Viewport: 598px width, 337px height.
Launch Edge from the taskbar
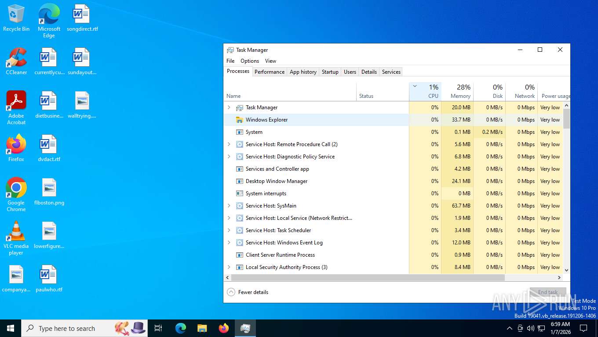(x=181, y=328)
